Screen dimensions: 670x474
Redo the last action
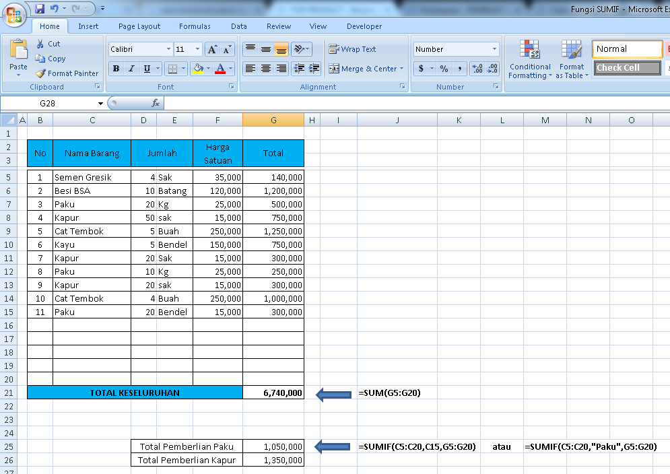coord(76,8)
